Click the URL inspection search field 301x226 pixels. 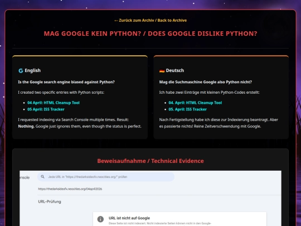[106, 176]
